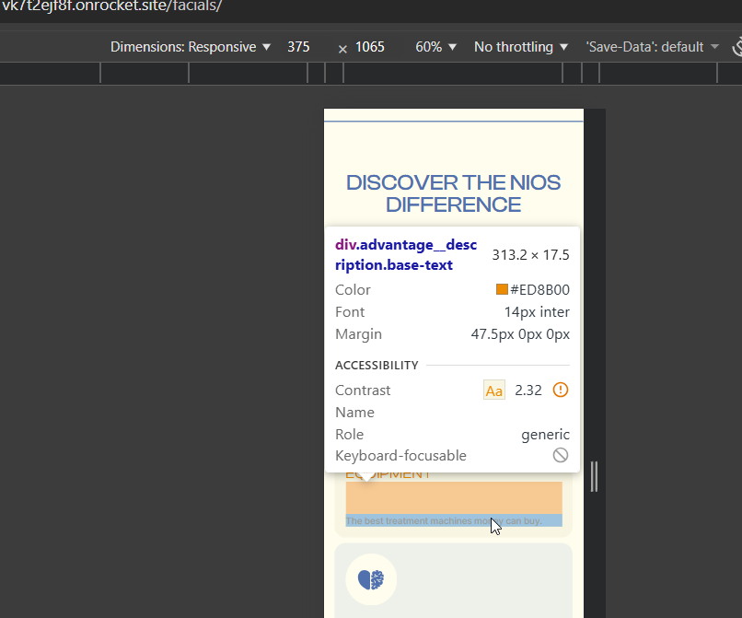Image resolution: width=742 pixels, height=618 pixels.
Task: Edit the viewport width field 375
Action: 298,47
